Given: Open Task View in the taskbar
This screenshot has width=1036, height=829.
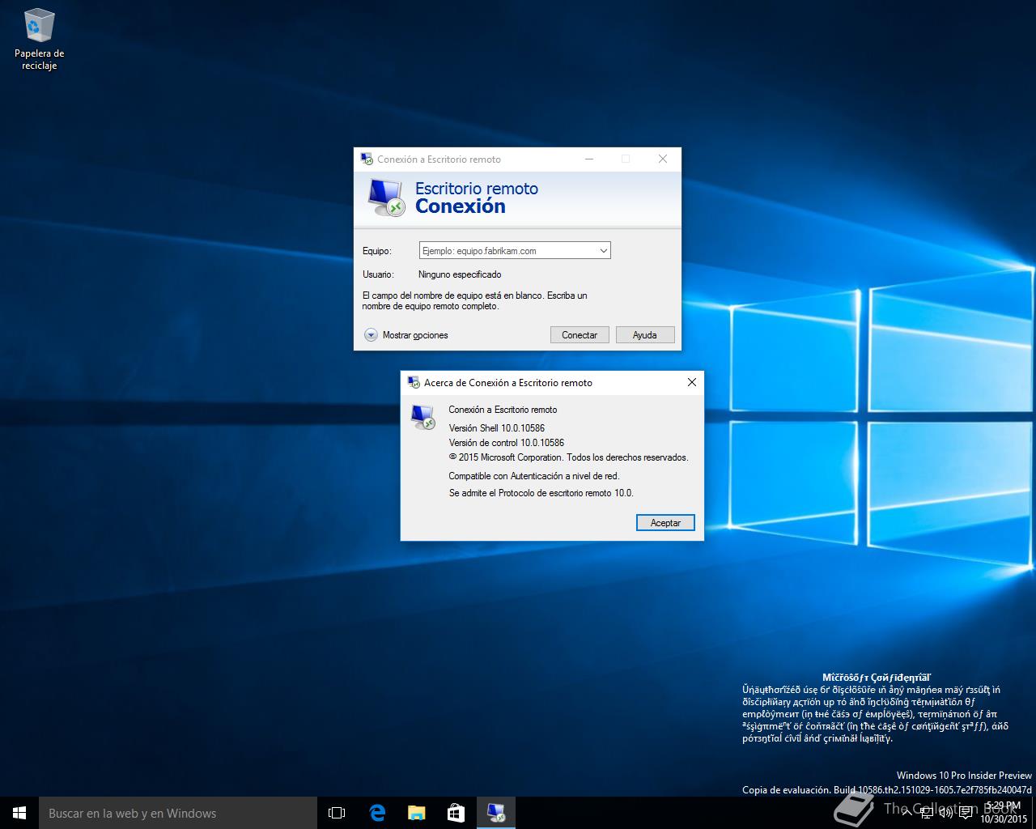Looking at the screenshot, I should pos(337,813).
